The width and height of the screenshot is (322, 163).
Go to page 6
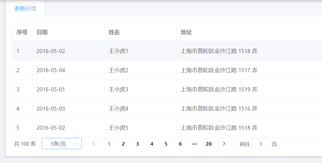(x=180, y=144)
